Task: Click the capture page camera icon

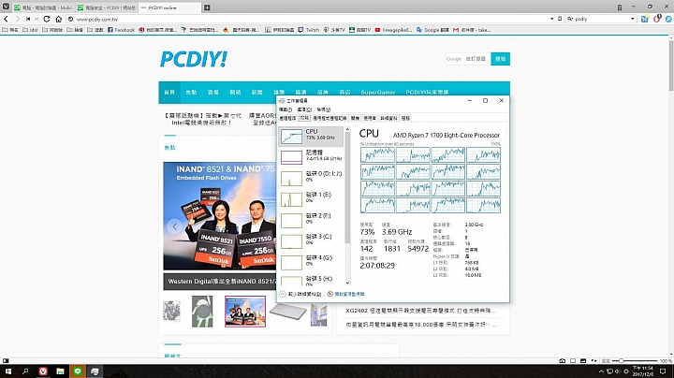Action: pos(562,361)
